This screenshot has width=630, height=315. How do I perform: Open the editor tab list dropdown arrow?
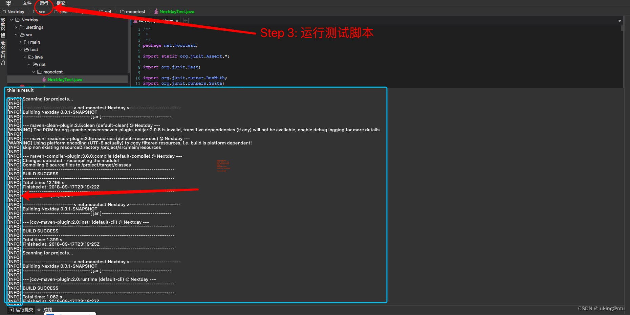pos(620,21)
